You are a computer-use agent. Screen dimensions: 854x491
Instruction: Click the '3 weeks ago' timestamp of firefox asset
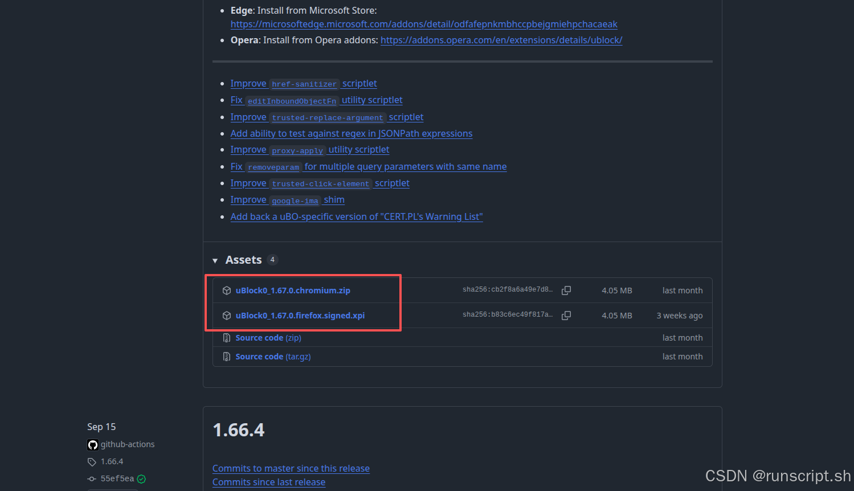[x=680, y=316]
